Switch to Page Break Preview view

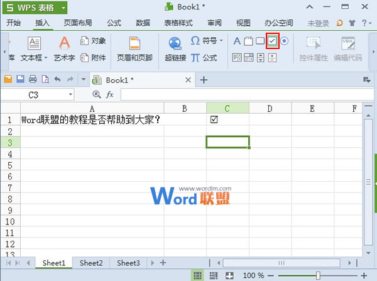tap(214, 275)
